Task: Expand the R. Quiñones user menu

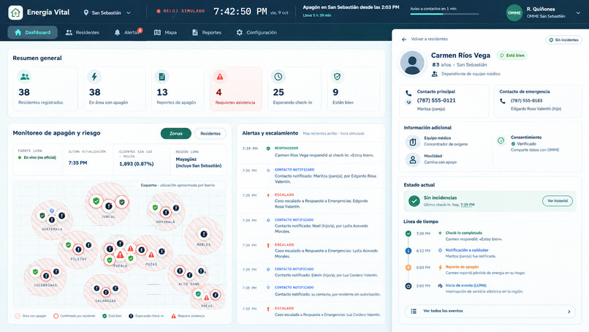Action: (578, 12)
